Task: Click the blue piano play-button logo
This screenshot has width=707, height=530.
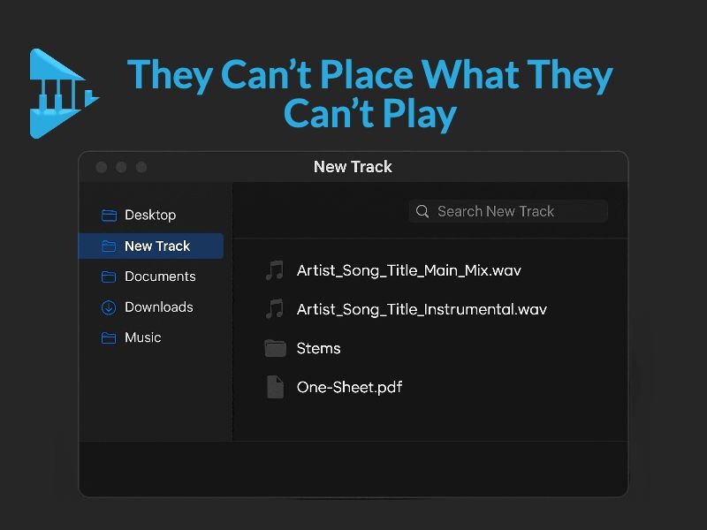Action: 62,93
